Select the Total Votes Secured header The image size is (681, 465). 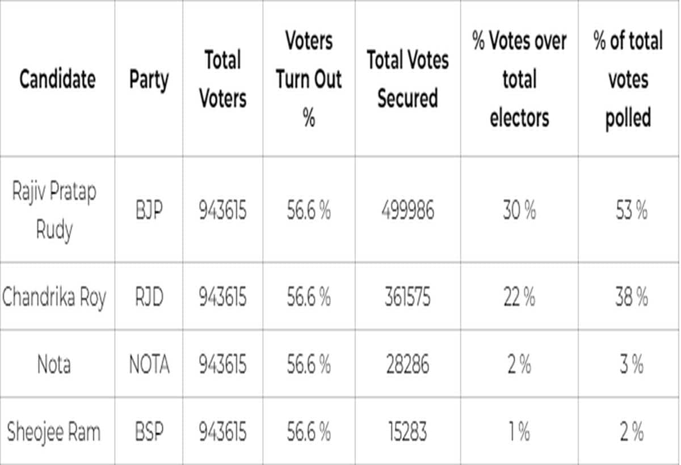tap(407, 79)
